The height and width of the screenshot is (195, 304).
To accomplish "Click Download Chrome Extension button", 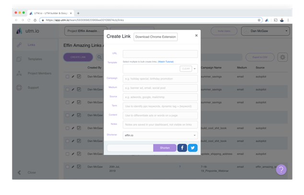I will (155, 37).
